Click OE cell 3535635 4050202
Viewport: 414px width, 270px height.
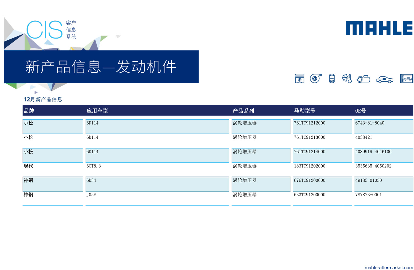click(x=373, y=166)
